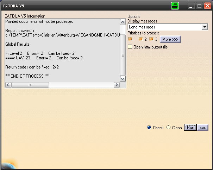Click the "Report is saved in" line
The image size is (213, 170).
(x=20, y=31)
